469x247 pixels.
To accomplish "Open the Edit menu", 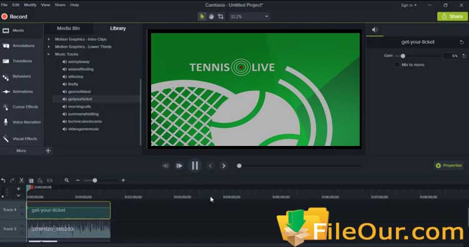I will point(16,5).
